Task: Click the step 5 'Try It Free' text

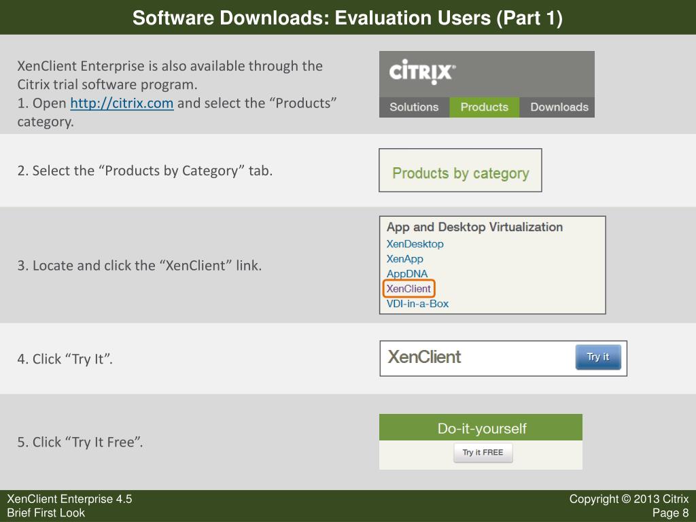Action: click(80, 442)
